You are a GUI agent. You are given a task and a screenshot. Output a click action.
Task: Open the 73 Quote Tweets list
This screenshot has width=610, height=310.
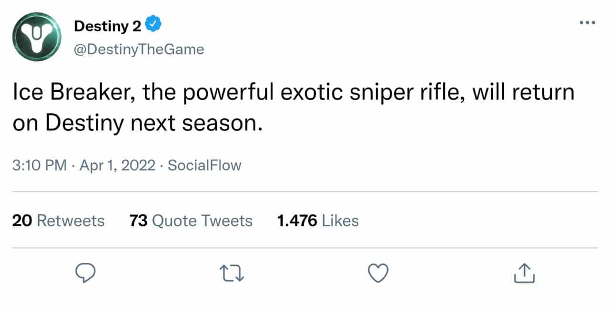click(x=191, y=221)
